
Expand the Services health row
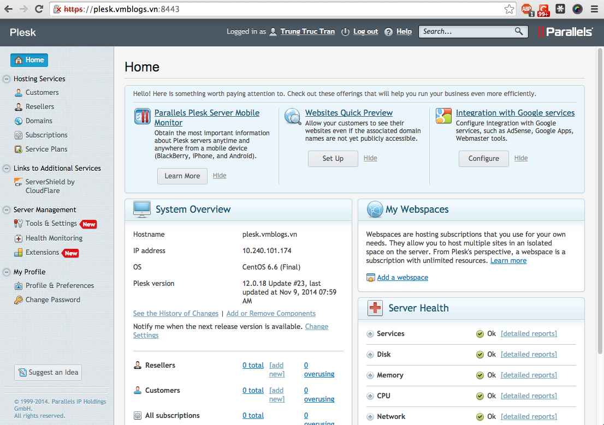(x=370, y=334)
